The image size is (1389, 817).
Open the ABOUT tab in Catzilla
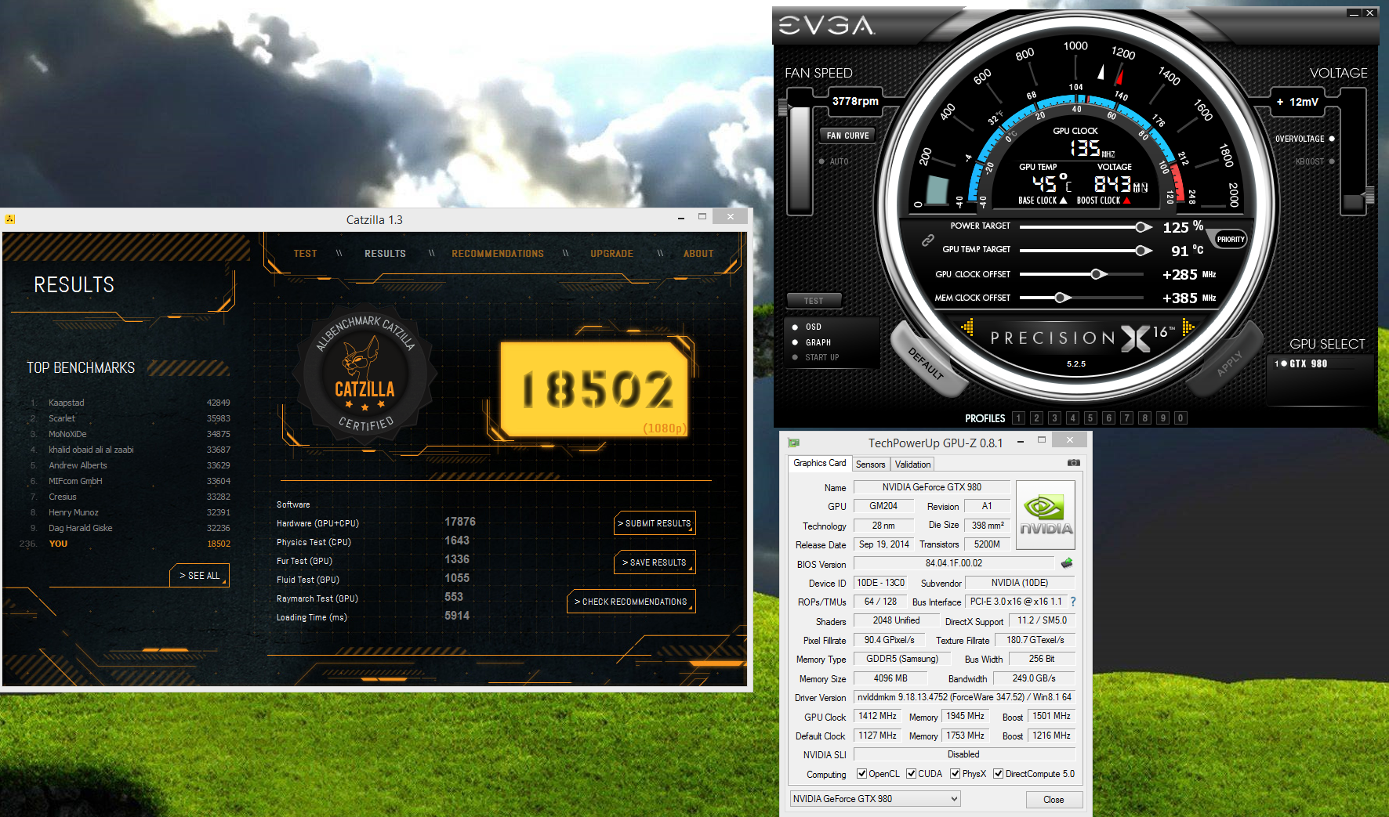(x=698, y=254)
